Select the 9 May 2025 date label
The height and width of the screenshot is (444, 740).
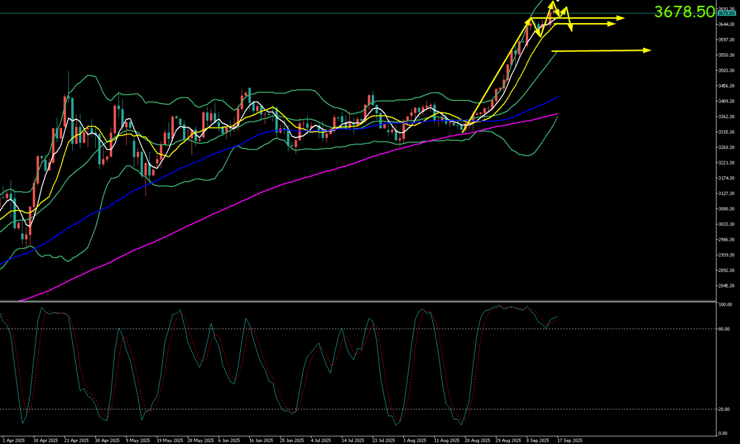click(x=138, y=441)
